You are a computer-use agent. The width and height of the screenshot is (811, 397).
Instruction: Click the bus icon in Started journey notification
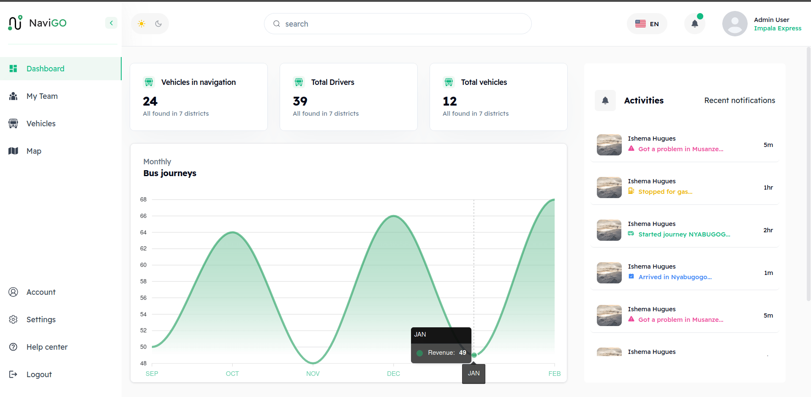coord(631,234)
